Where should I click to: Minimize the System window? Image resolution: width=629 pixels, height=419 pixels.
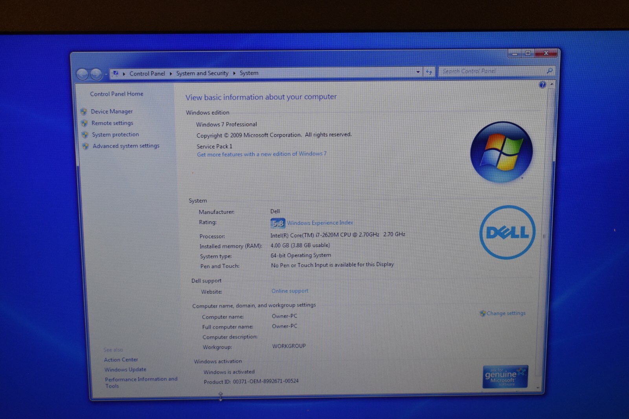(515, 54)
